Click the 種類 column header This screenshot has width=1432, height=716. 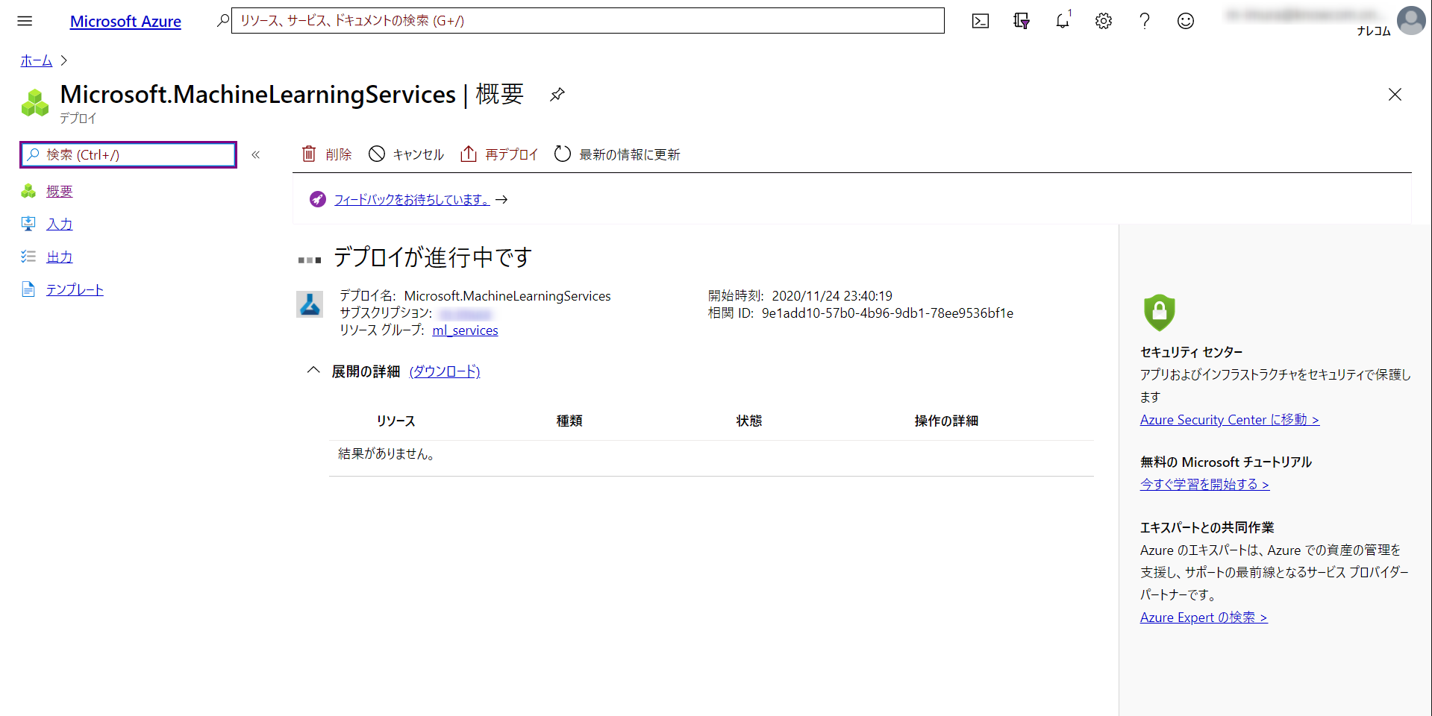click(569, 421)
